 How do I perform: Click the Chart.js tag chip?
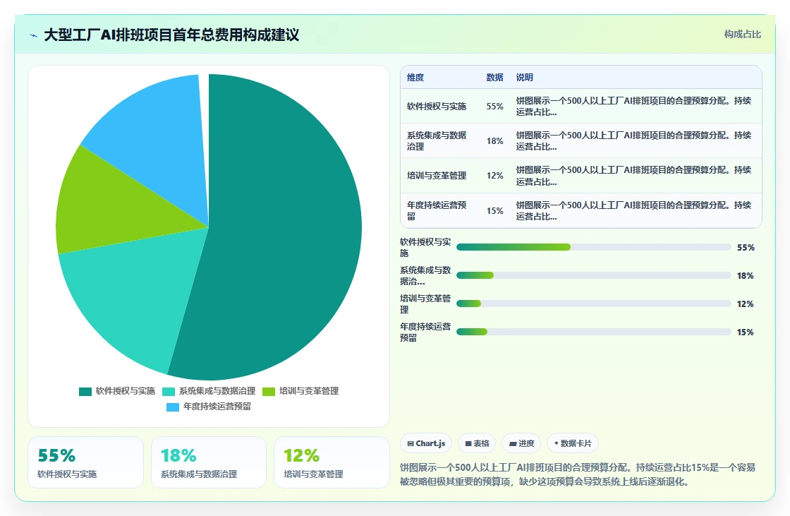426,443
